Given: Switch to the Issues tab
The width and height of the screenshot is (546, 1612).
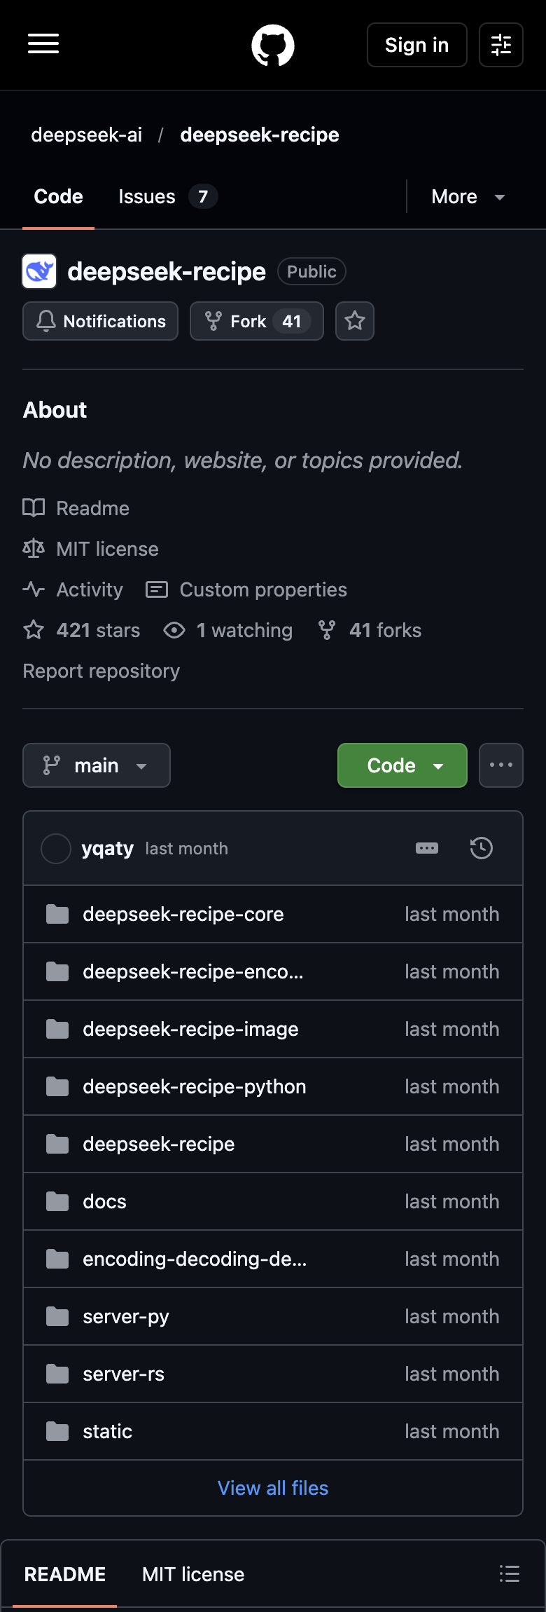Looking at the screenshot, I should [168, 196].
